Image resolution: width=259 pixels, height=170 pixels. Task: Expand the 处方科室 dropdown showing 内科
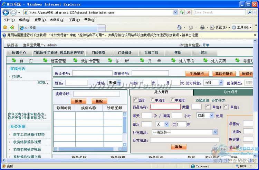(x=220, y=83)
